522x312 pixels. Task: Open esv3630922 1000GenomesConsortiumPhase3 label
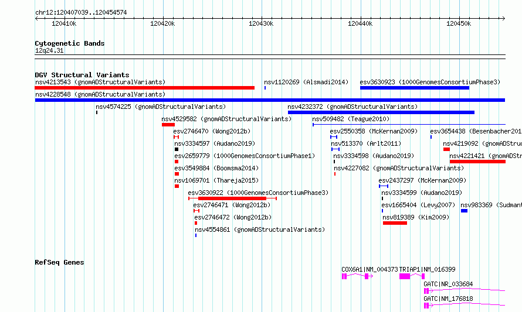click(258, 193)
